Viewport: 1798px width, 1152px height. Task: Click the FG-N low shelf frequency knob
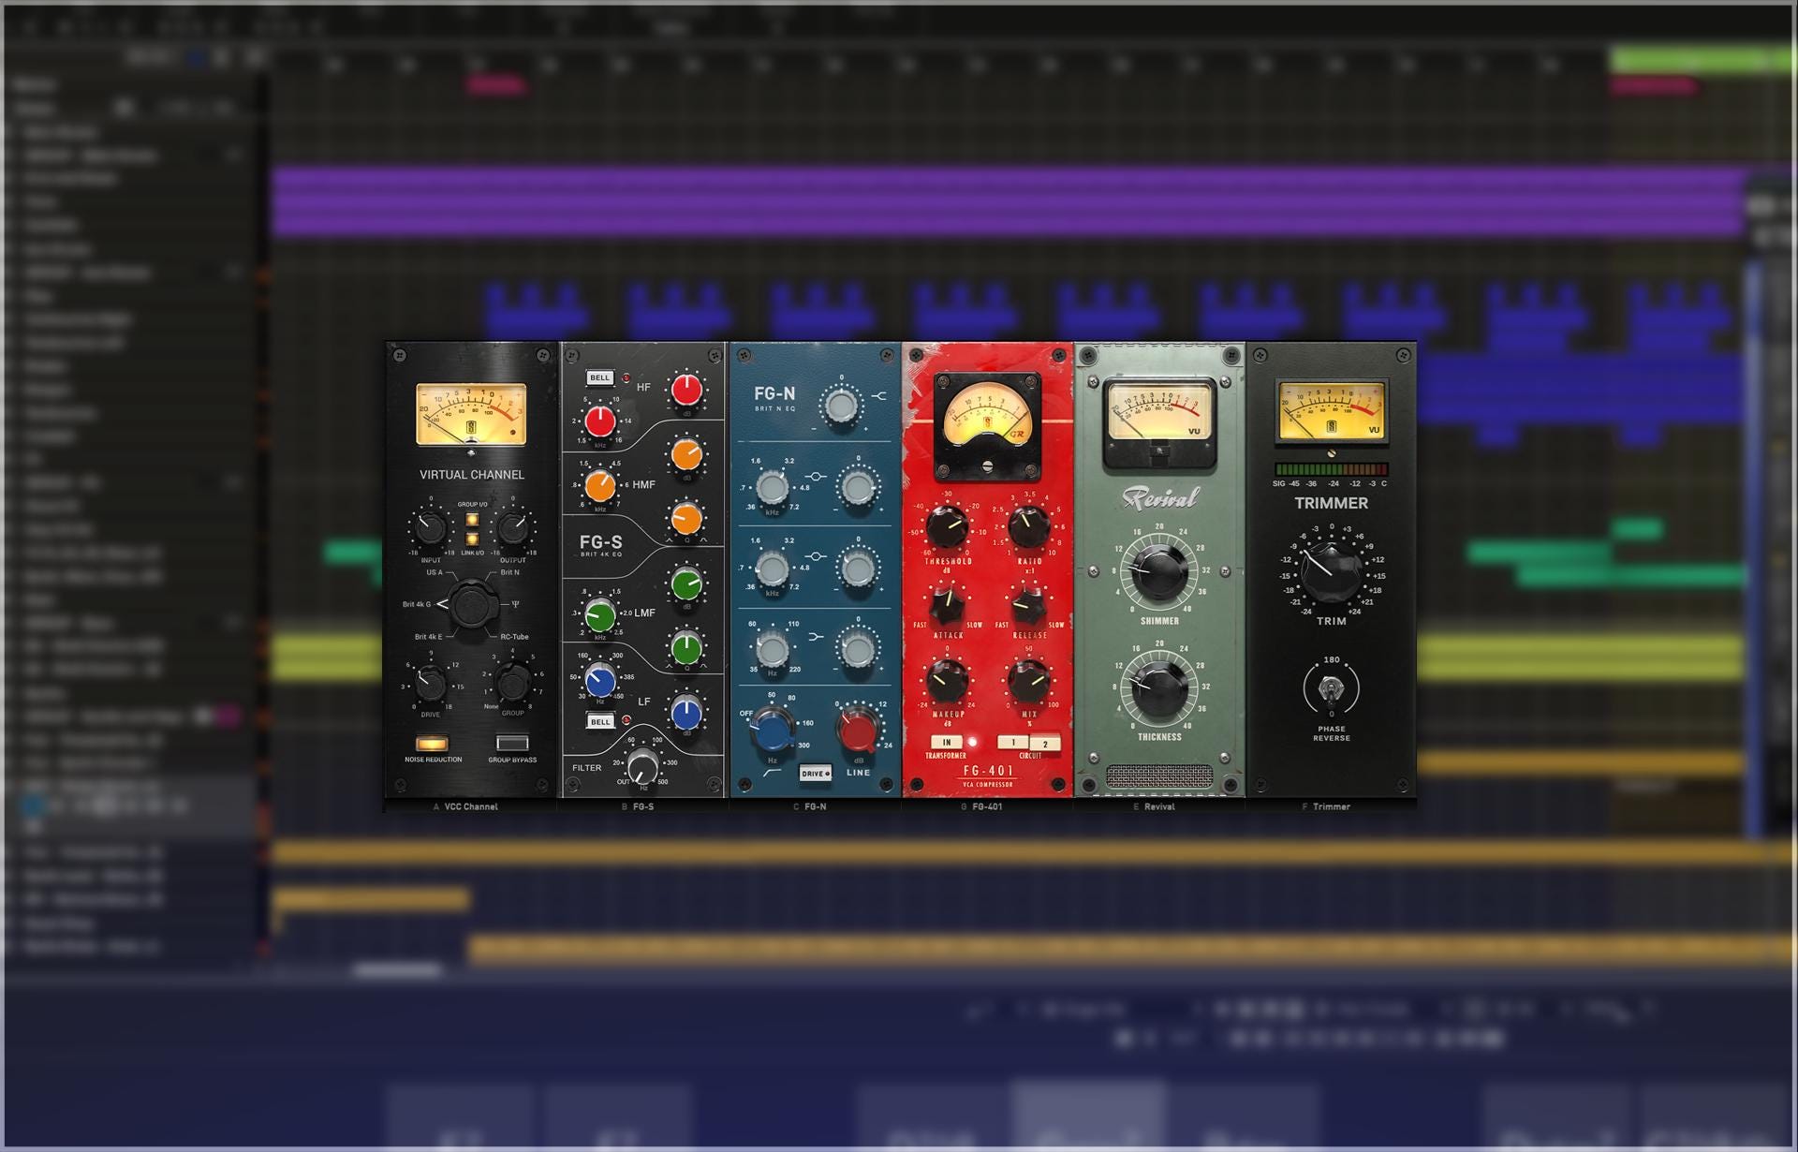pyautogui.click(x=772, y=648)
